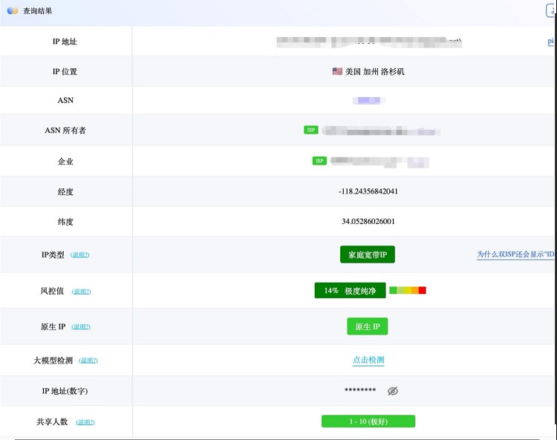Image resolution: width=557 pixels, height=440 pixels.
Task: Click the green 原生 IP button
Action: pos(368,327)
